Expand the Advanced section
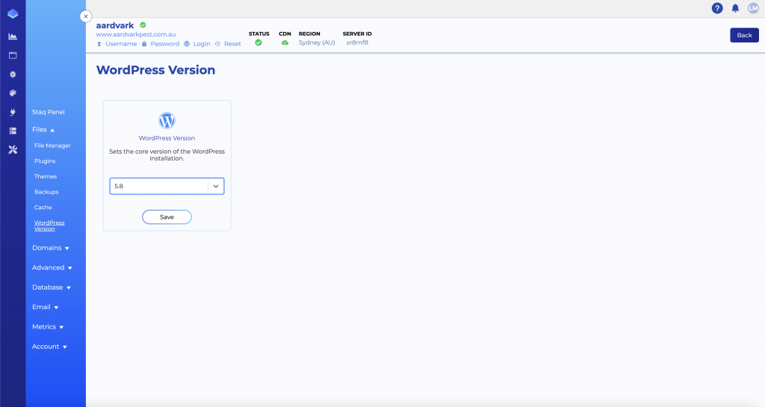This screenshot has height=407, width=765. tap(52, 267)
